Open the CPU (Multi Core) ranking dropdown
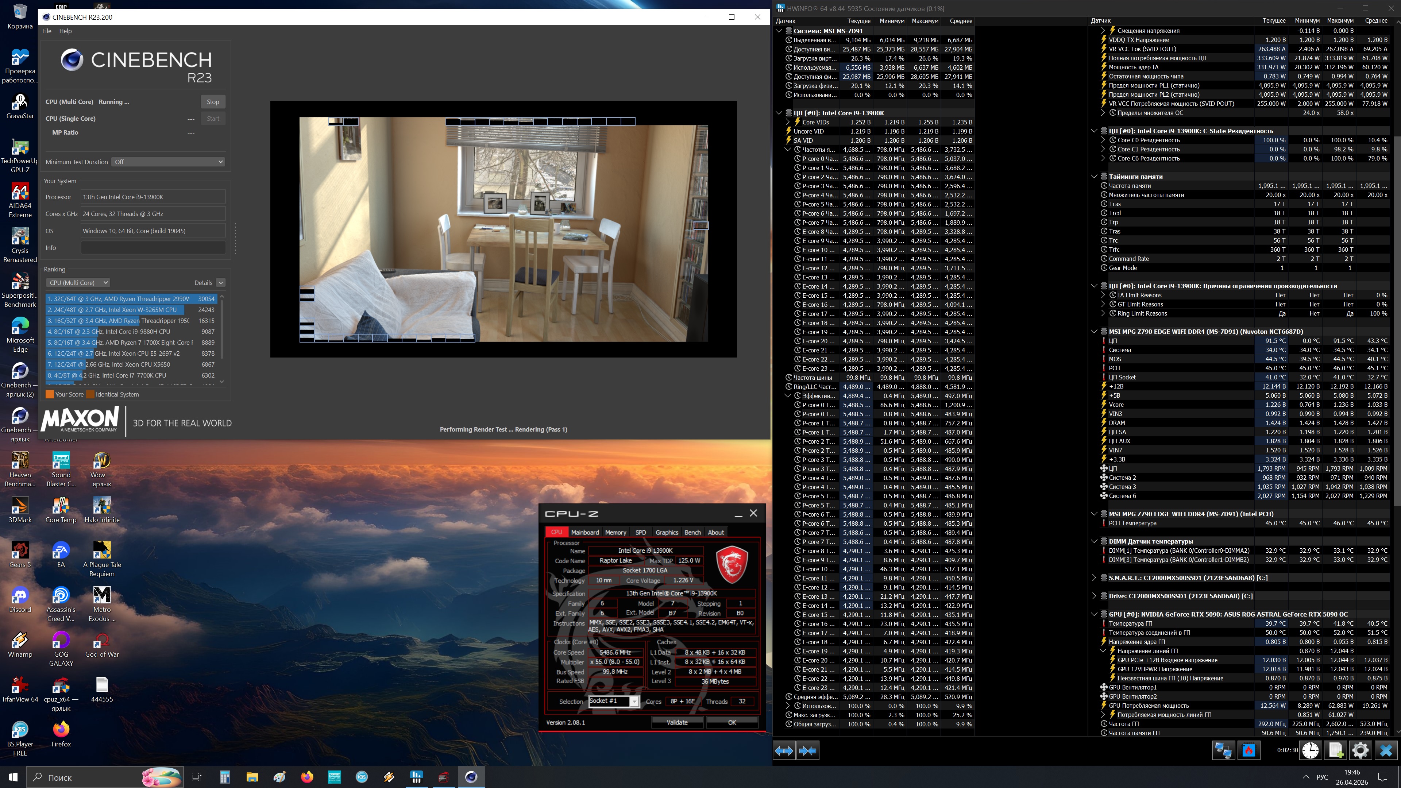The width and height of the screenshot is (1401, 788). [78, 282]
